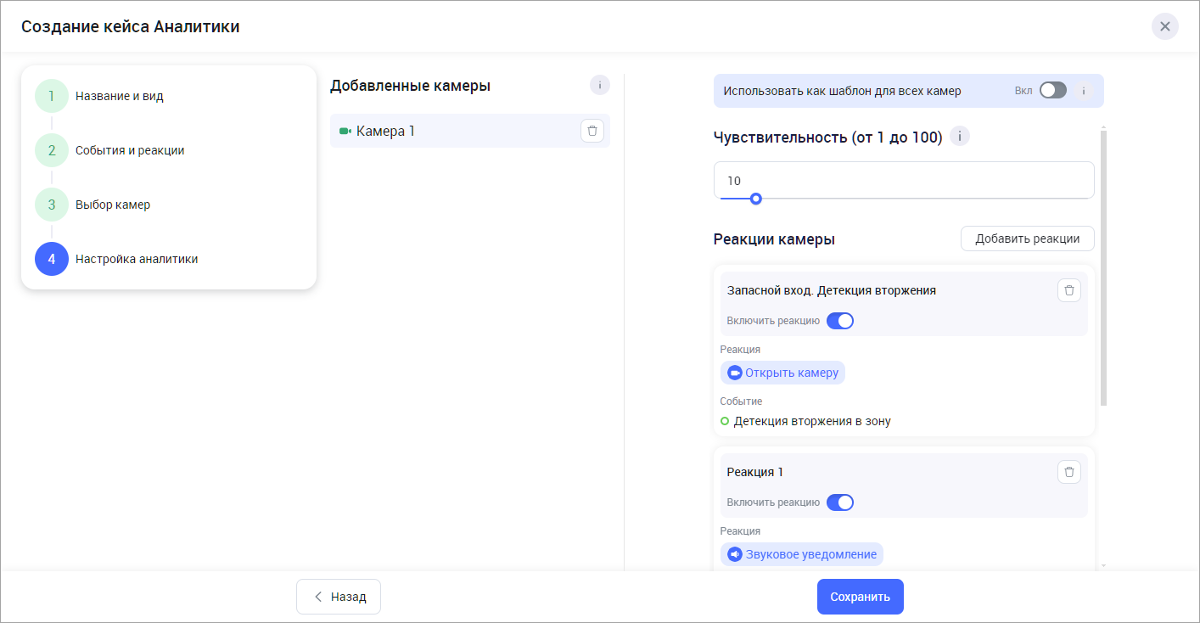Click camera icon in Открыть камеру chip

click(x=735, y=373)
